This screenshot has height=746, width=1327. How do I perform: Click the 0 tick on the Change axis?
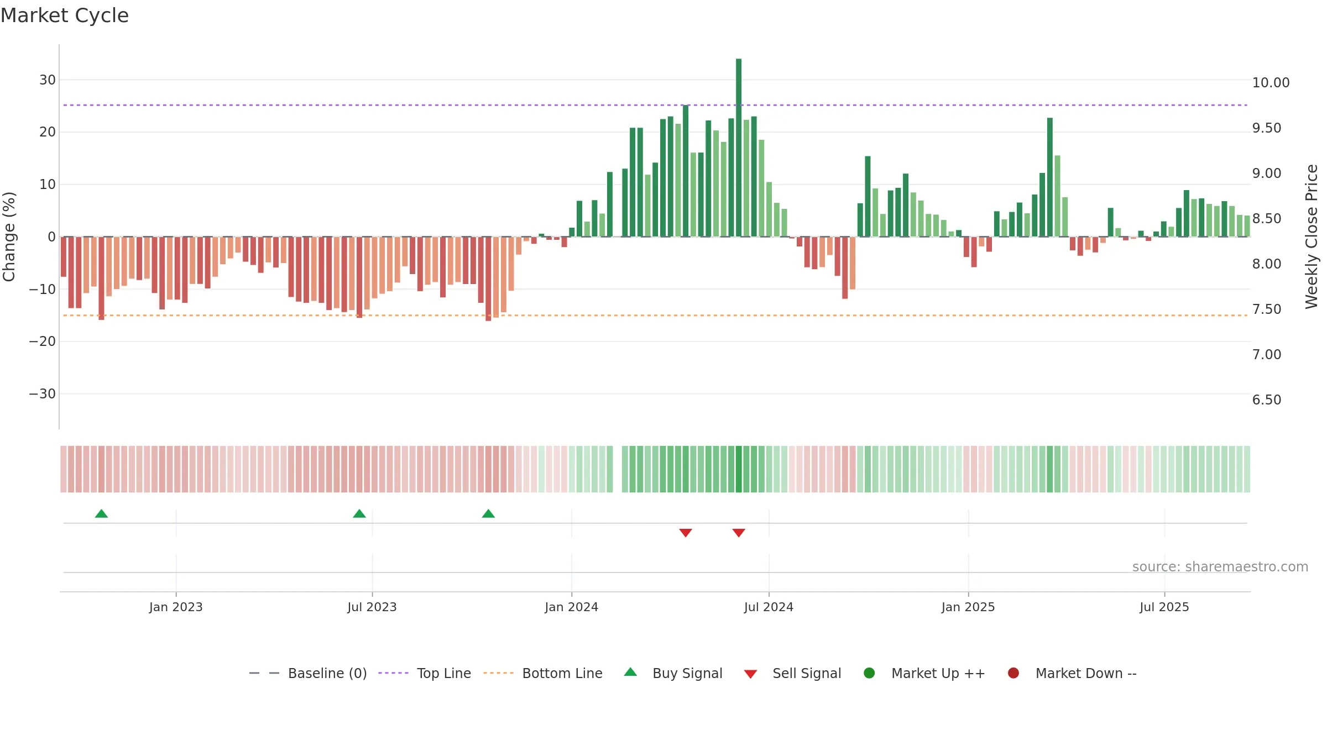click(52, 237)
